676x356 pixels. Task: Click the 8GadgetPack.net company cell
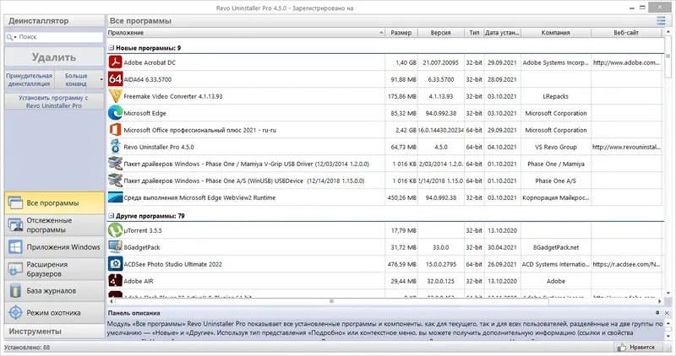(x=556, y=247)
